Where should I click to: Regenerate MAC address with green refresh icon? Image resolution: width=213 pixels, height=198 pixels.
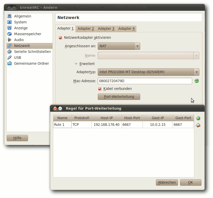coord(197,81)
